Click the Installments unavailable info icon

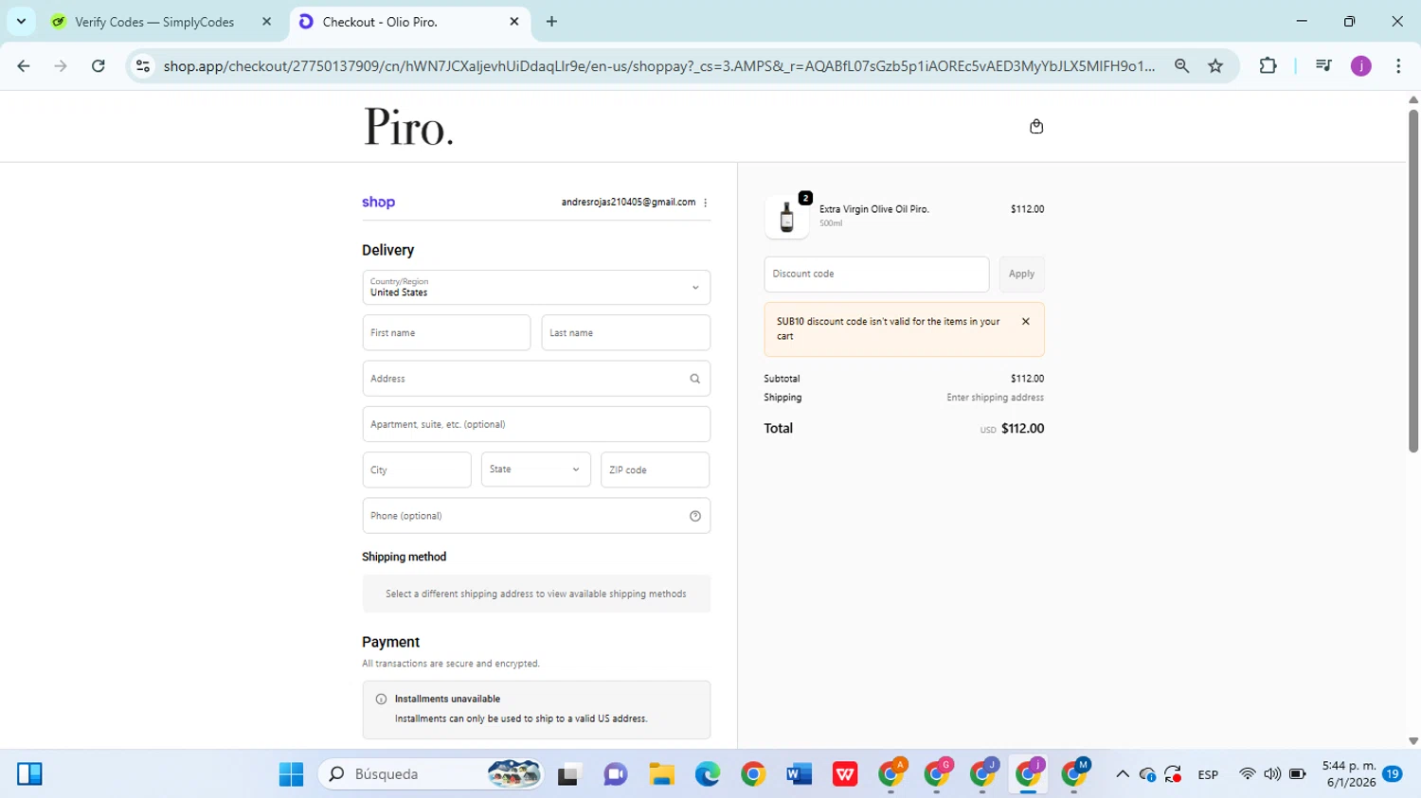click(x=381, y=700)
